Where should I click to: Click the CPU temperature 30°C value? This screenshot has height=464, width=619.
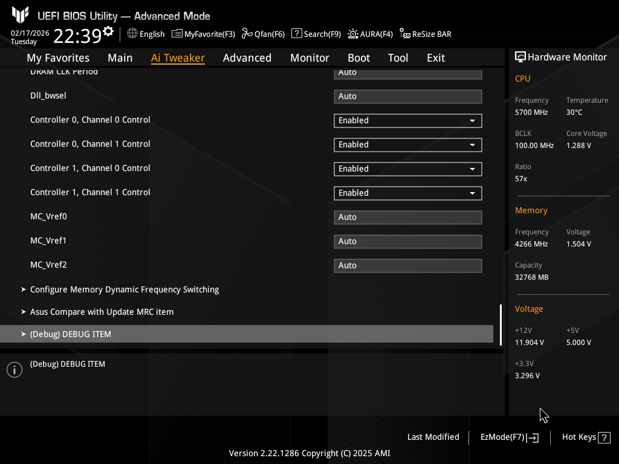coord(574,112)
